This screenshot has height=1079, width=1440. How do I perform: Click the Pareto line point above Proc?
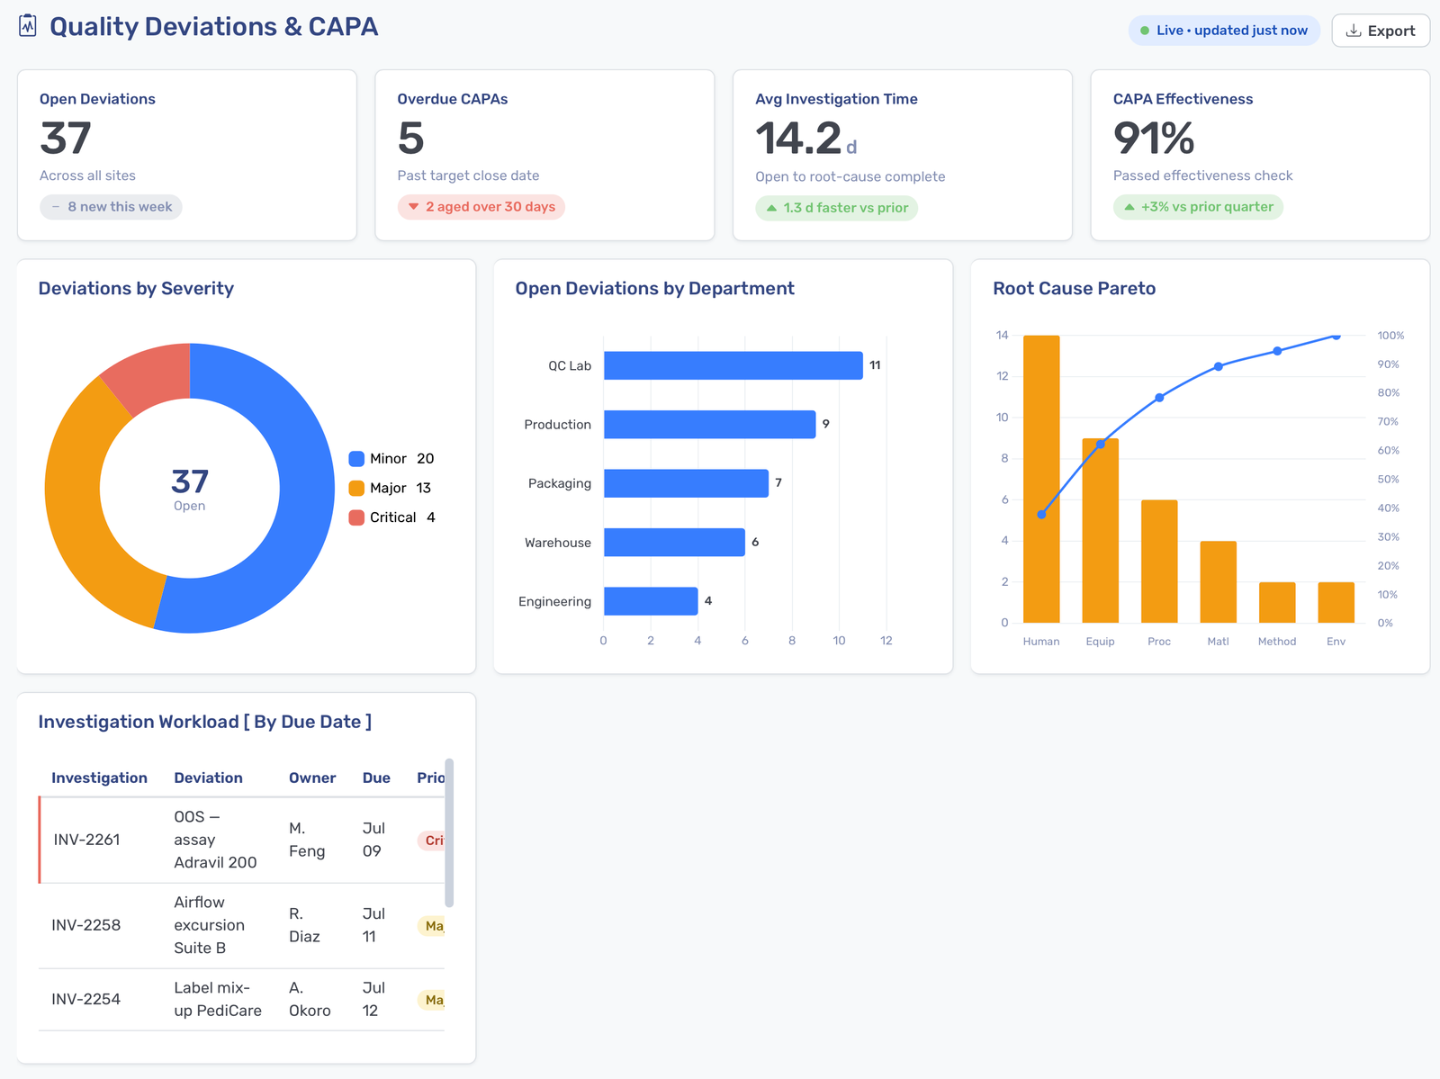click(x=1159, y=398)
